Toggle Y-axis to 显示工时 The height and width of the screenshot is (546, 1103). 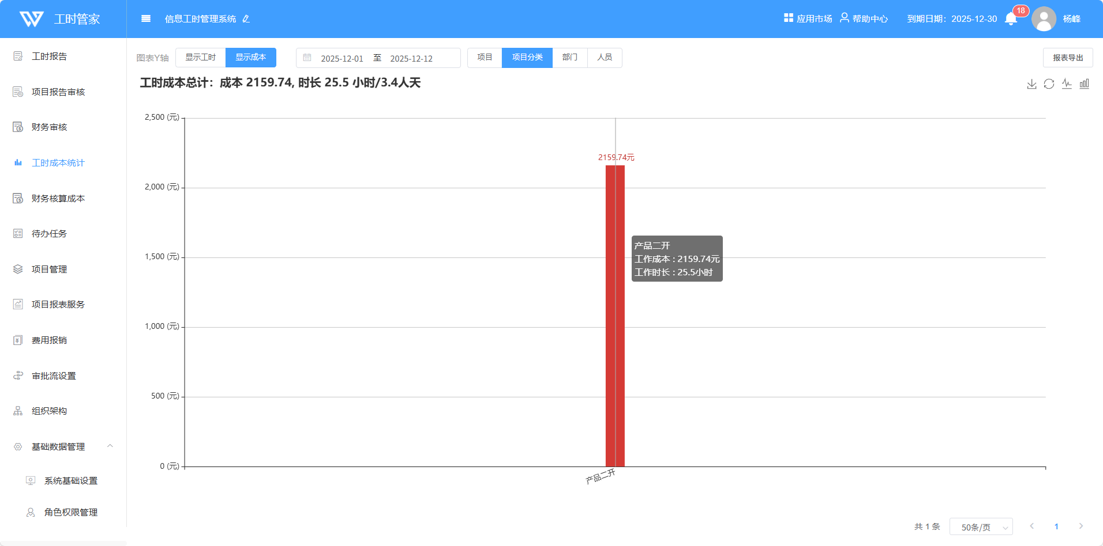coord(200,58)
